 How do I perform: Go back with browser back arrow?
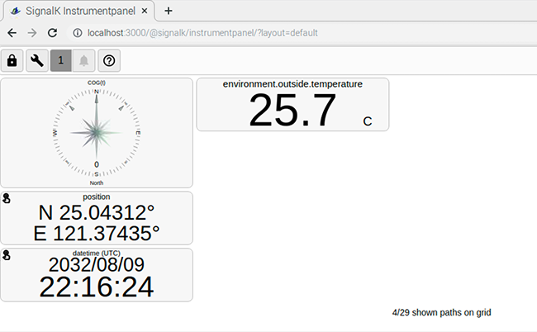(x=12, y=33)
